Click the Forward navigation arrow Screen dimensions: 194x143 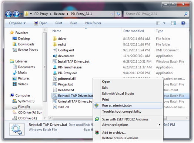click(x=16, y=14)
